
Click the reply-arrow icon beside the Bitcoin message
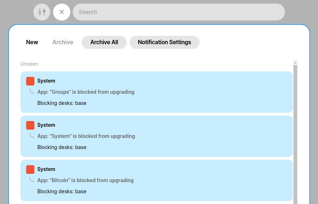coord(32,180)
